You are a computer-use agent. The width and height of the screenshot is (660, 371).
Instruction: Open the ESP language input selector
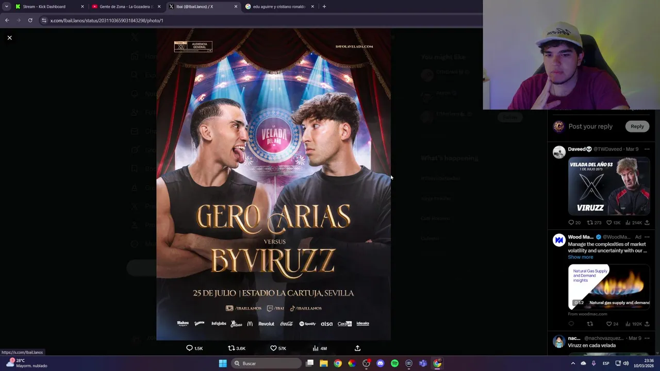pyautogui.click(x=606, y=363)
